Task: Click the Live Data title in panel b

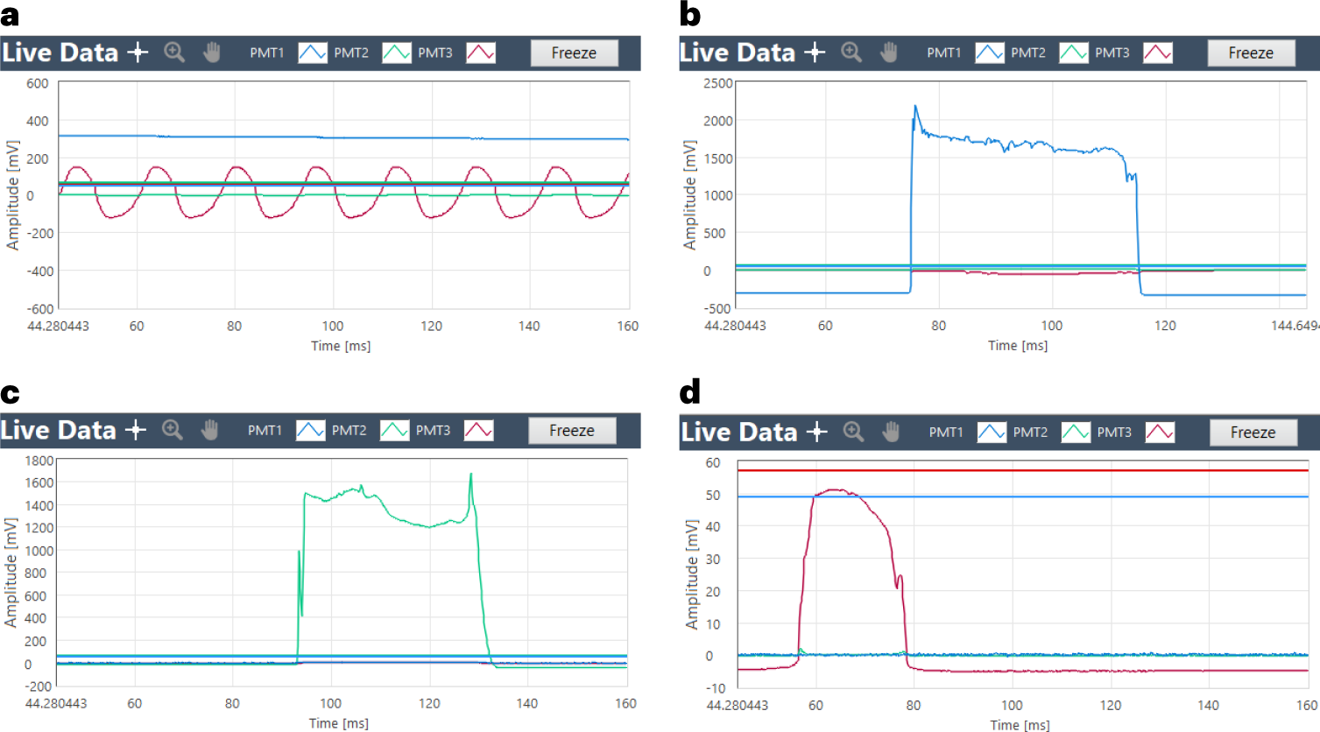Action: click(x=738, y=53)
